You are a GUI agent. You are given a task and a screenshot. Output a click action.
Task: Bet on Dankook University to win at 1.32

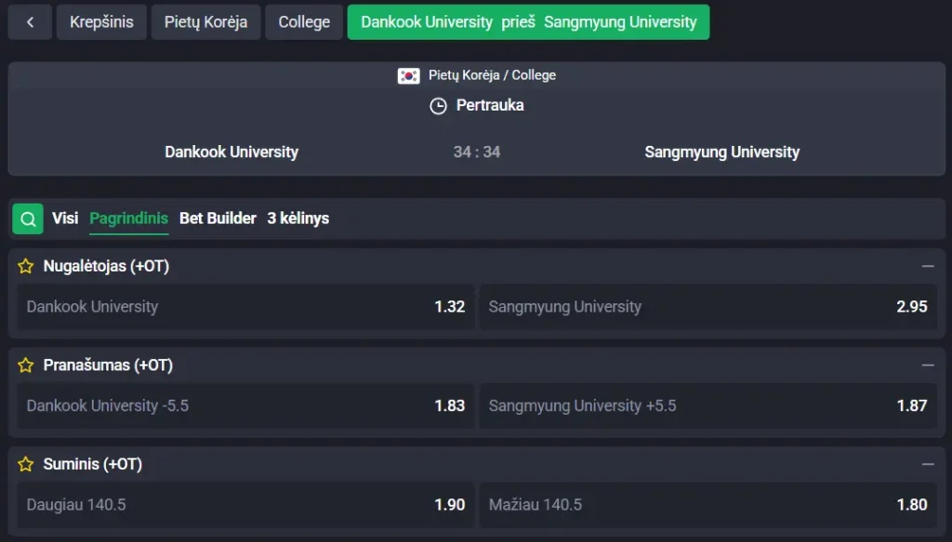pyautogui.click(x=245, y=307)
